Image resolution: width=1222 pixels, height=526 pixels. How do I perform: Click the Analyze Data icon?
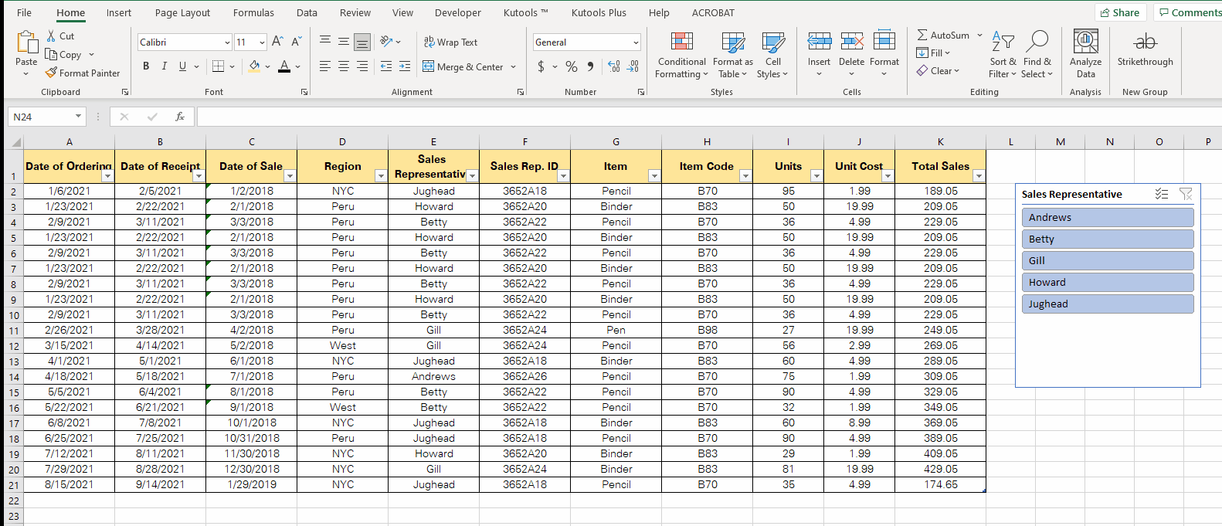click(x=1085, y=42)
